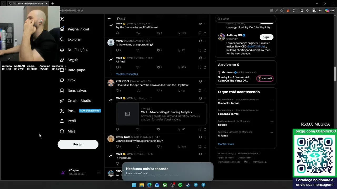
Task: Follow Anthony GG with Seguir button
Action: (x=266, y=37)
